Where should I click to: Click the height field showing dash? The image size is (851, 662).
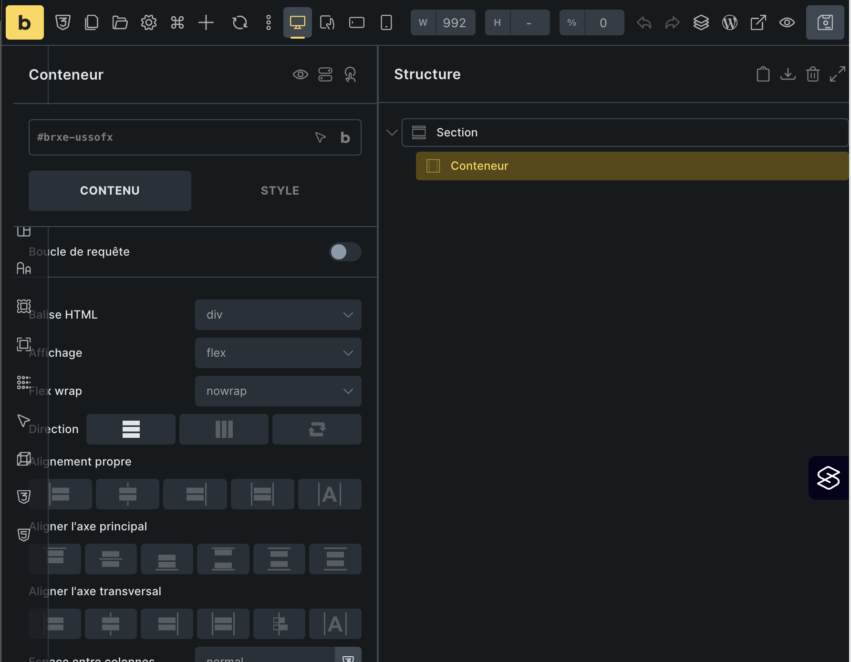[x=529, y=22]
